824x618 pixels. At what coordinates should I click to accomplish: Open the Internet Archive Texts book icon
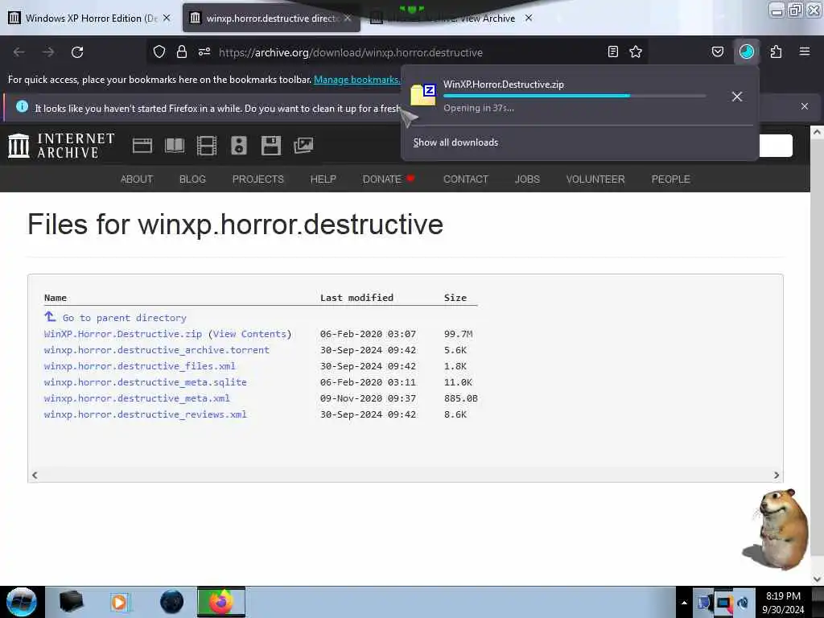coord(175,146)
